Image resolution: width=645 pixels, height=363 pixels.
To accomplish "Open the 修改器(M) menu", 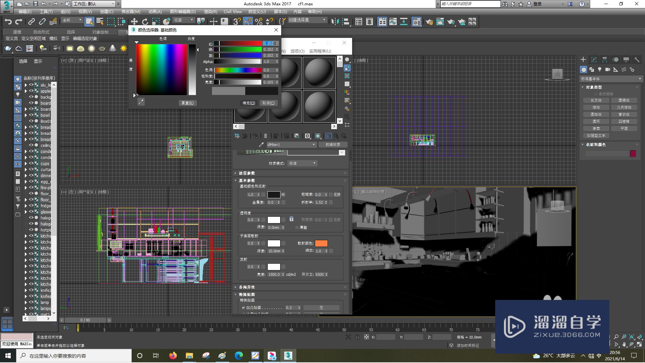I will [131, 12].
